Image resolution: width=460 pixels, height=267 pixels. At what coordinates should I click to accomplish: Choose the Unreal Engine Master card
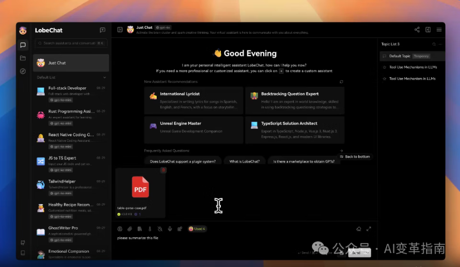194,130
